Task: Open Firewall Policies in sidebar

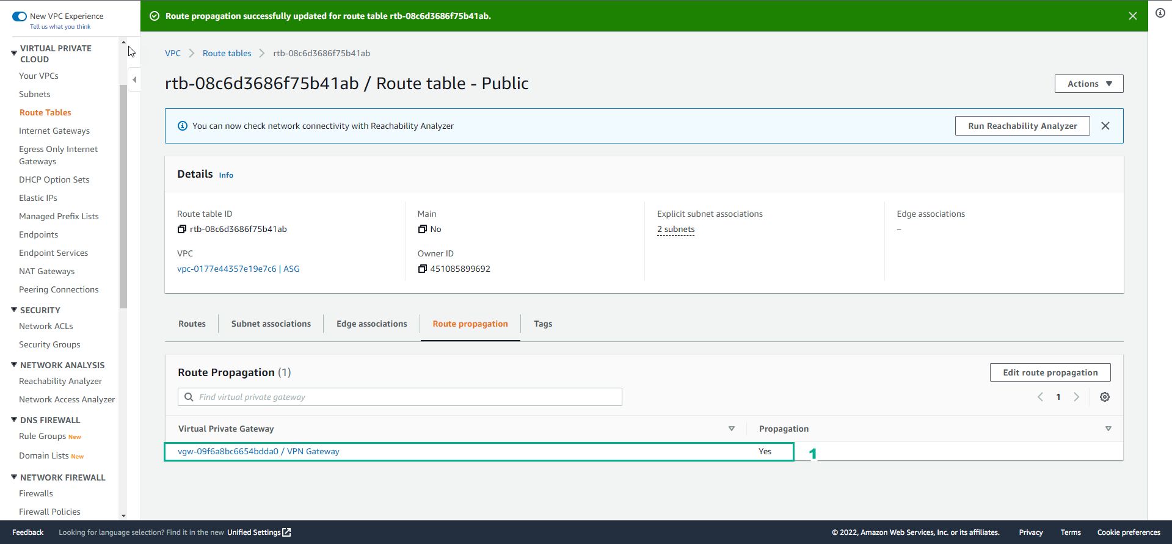Action: pos(49,512)
